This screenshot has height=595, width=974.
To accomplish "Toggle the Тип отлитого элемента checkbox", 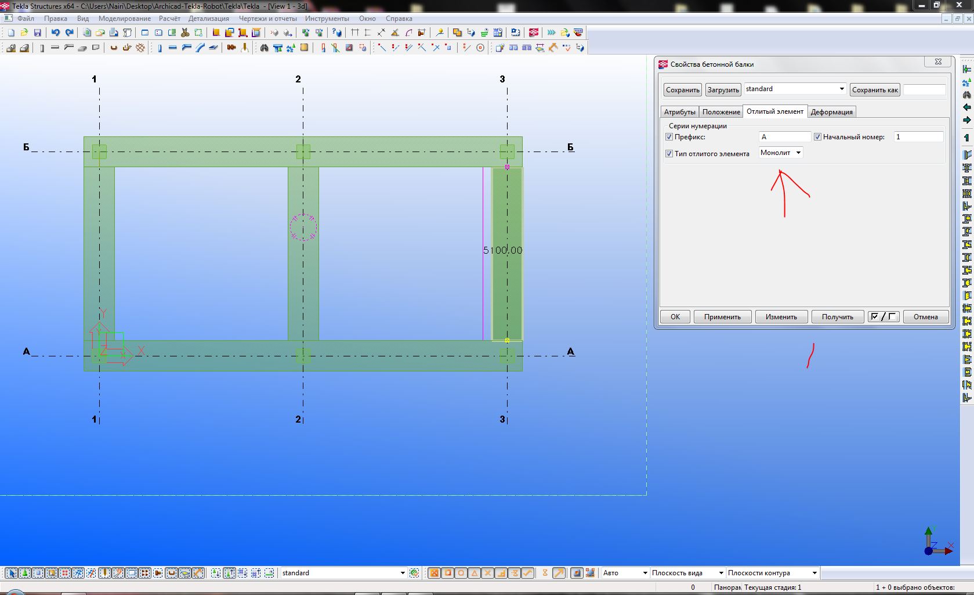I will (x=669, y=154).
